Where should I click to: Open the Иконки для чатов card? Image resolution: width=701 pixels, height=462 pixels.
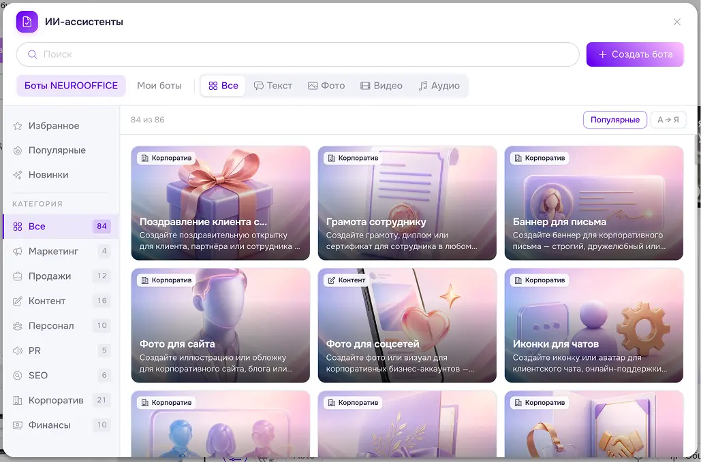(594, 325)
